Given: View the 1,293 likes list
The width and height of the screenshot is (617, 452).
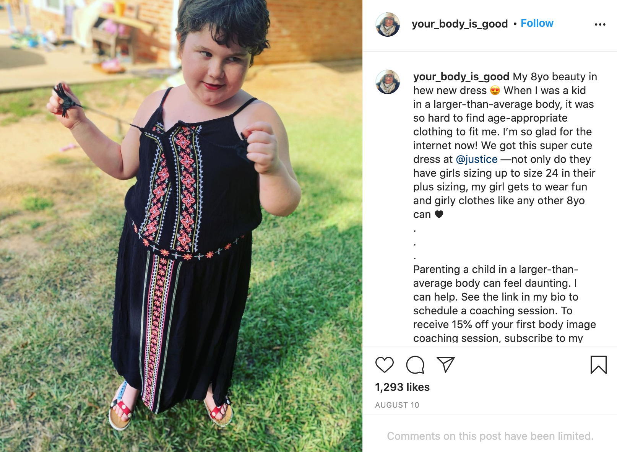Looking at the screenshot, I should [402, 387].
